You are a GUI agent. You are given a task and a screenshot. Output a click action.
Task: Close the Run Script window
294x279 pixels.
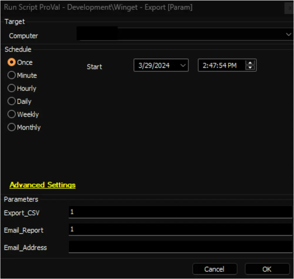point(290,8)
